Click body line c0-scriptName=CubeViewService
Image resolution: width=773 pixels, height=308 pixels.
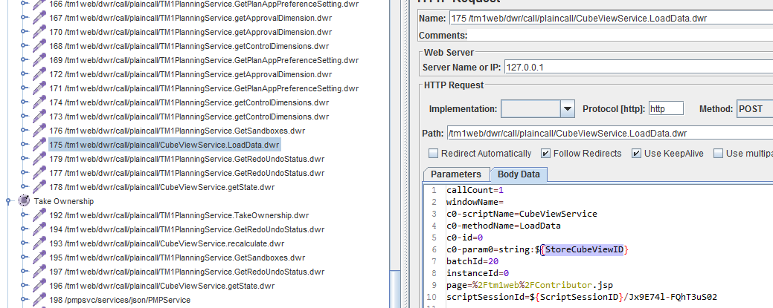[522, 214]
